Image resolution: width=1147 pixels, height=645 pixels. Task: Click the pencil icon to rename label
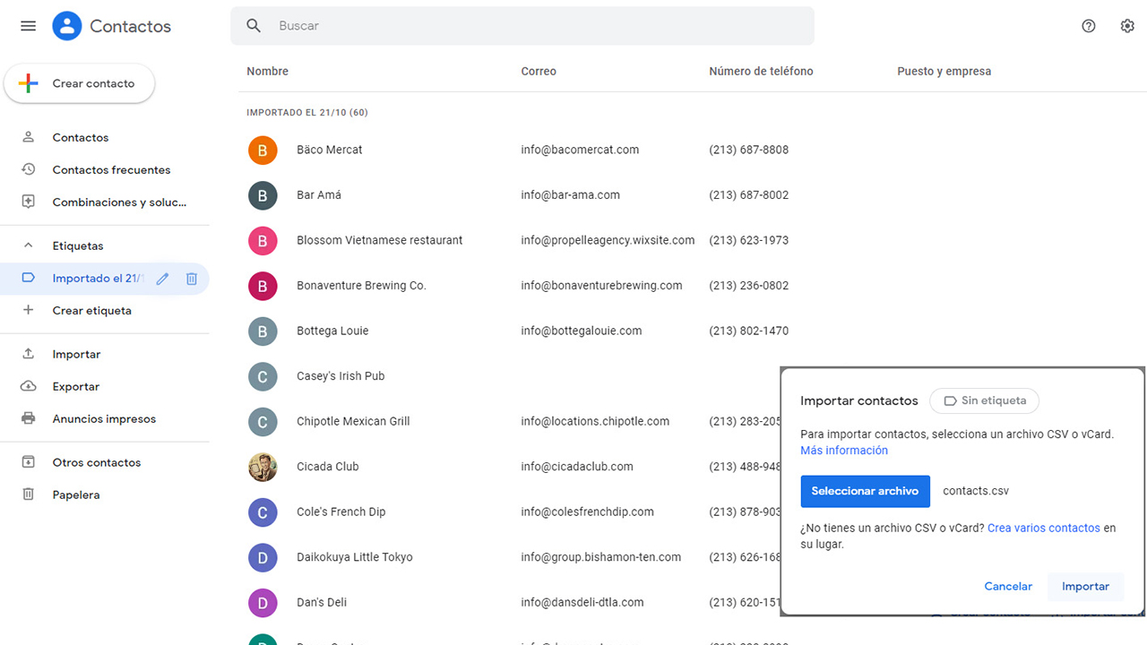162,279
